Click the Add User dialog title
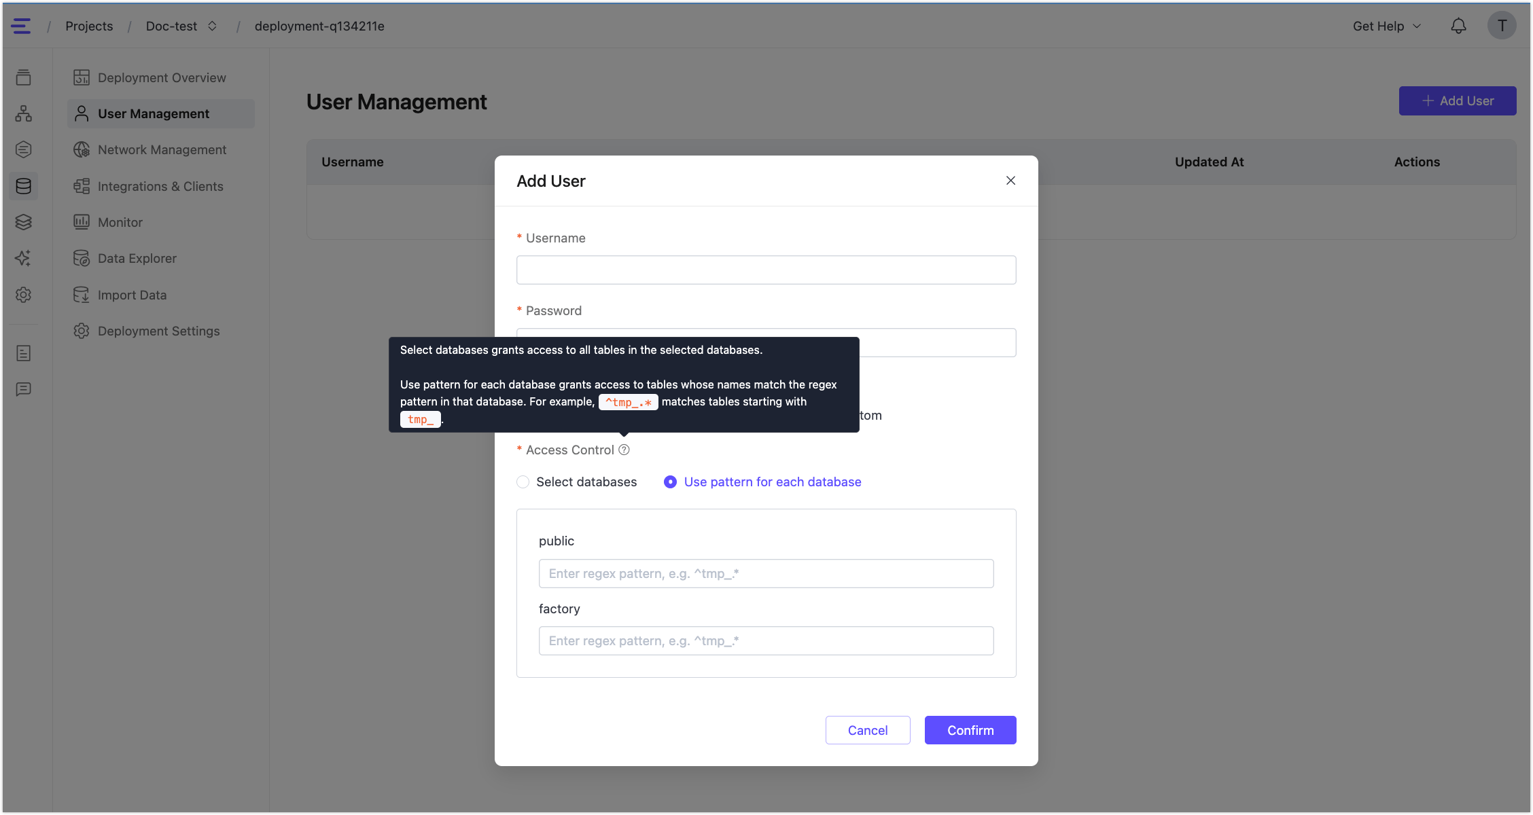This screenshot has height=815, width=1533. [x=551, y=181]
